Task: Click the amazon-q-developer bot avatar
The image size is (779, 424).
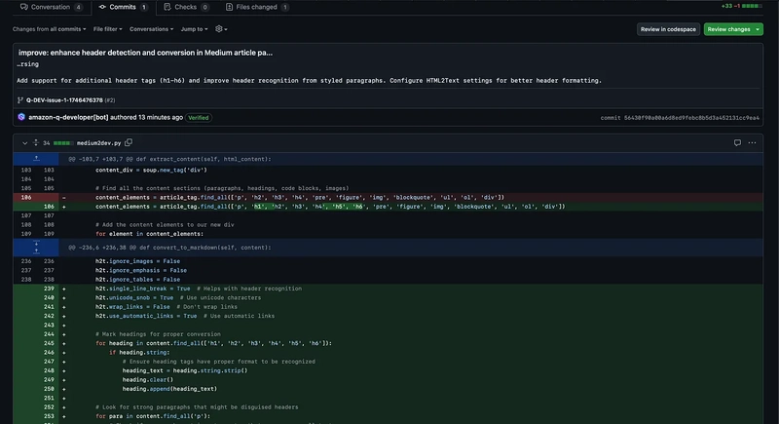Action: click(21, 117)
